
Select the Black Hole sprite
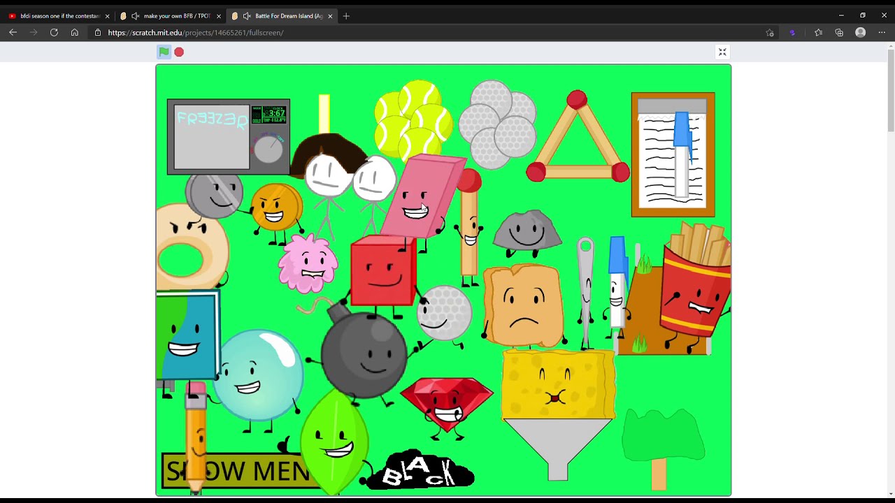pyautogui.click(x=422, y=470)
